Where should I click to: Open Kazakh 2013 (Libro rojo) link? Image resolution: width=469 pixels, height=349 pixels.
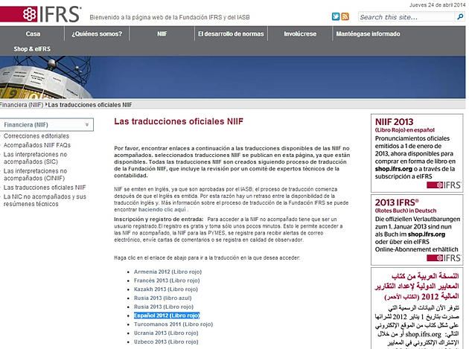(x=166, y=289)
